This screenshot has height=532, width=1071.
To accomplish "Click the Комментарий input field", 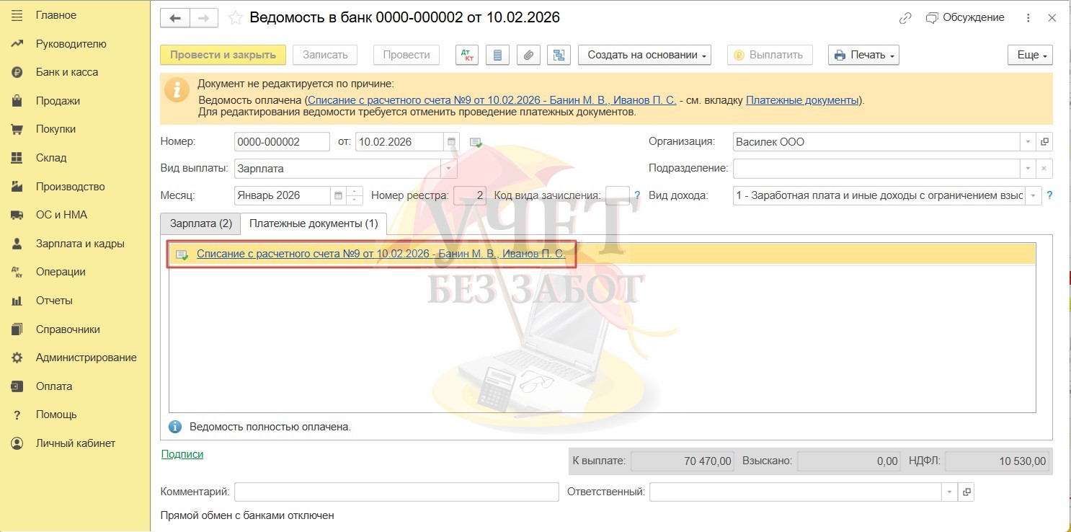I will pos(396,492).
